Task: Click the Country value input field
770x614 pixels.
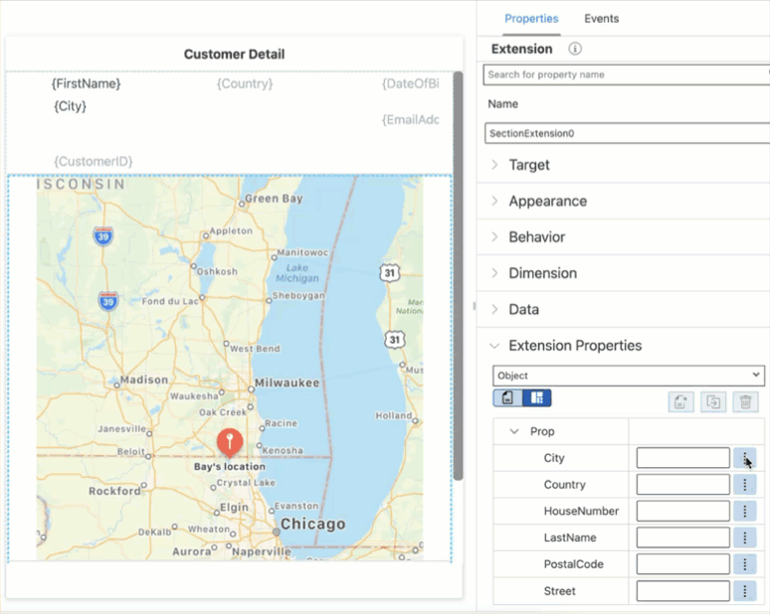Action: (682, 485)
